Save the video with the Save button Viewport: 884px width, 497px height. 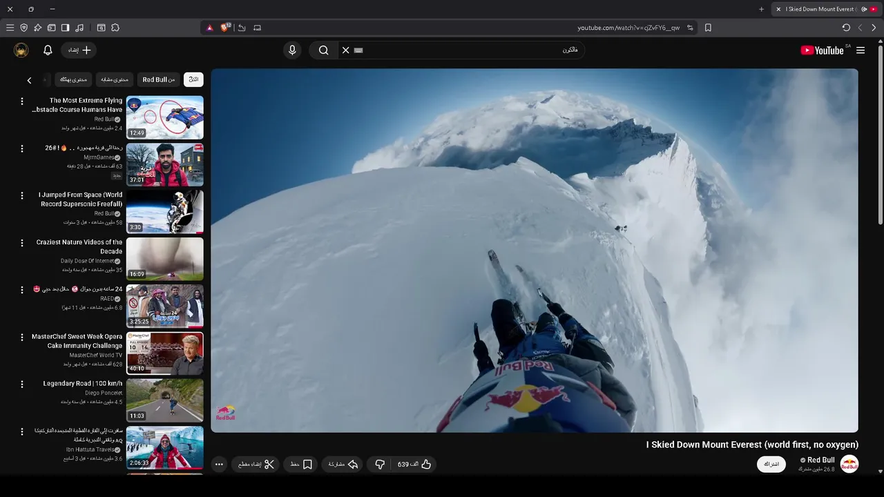[301, 465]
